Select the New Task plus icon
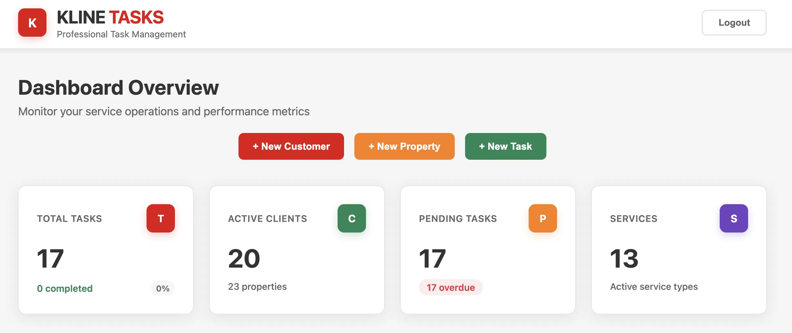 click(482, 146)
